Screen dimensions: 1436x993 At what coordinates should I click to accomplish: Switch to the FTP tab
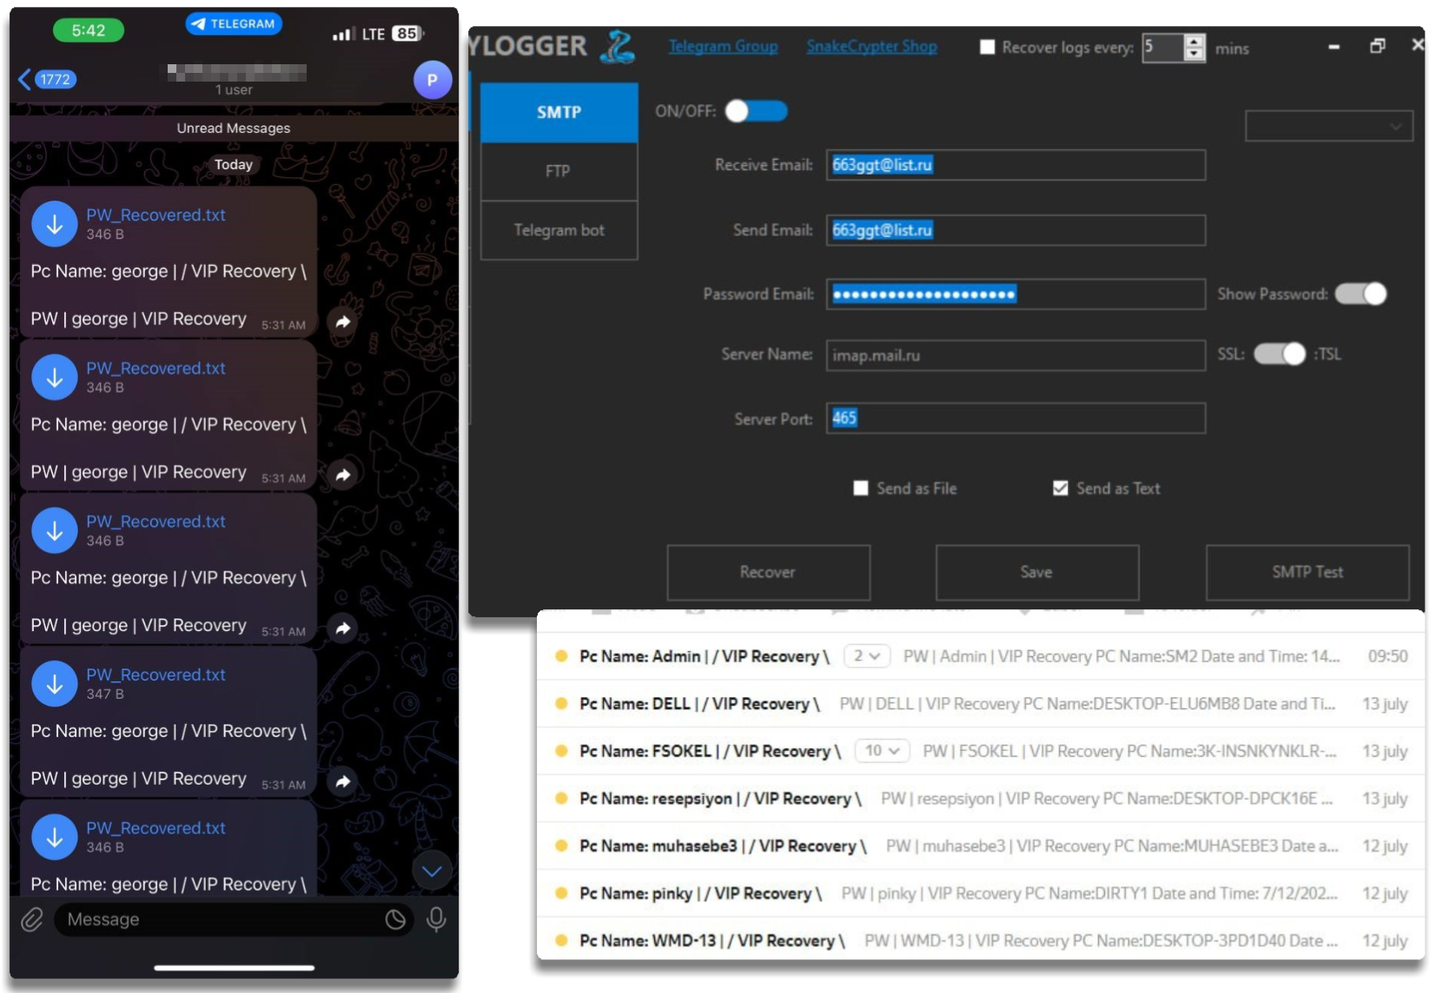559,172
